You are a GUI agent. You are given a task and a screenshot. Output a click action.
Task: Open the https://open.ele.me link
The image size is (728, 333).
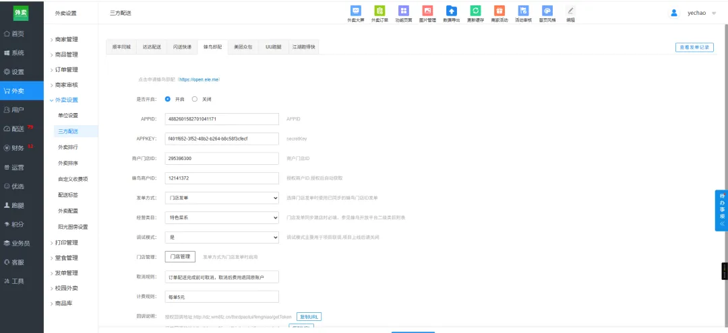[199, 79]
